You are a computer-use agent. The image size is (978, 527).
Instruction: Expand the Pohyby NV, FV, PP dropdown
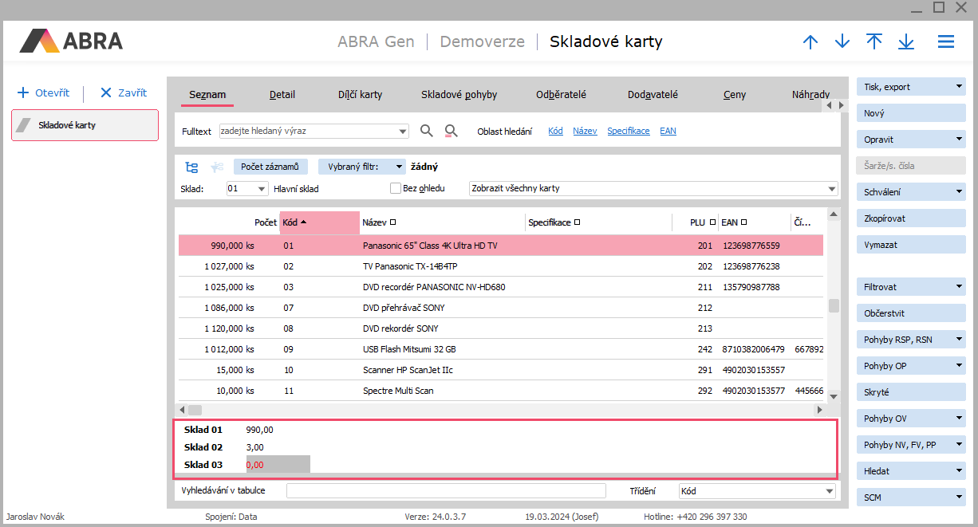coord(960,445)
